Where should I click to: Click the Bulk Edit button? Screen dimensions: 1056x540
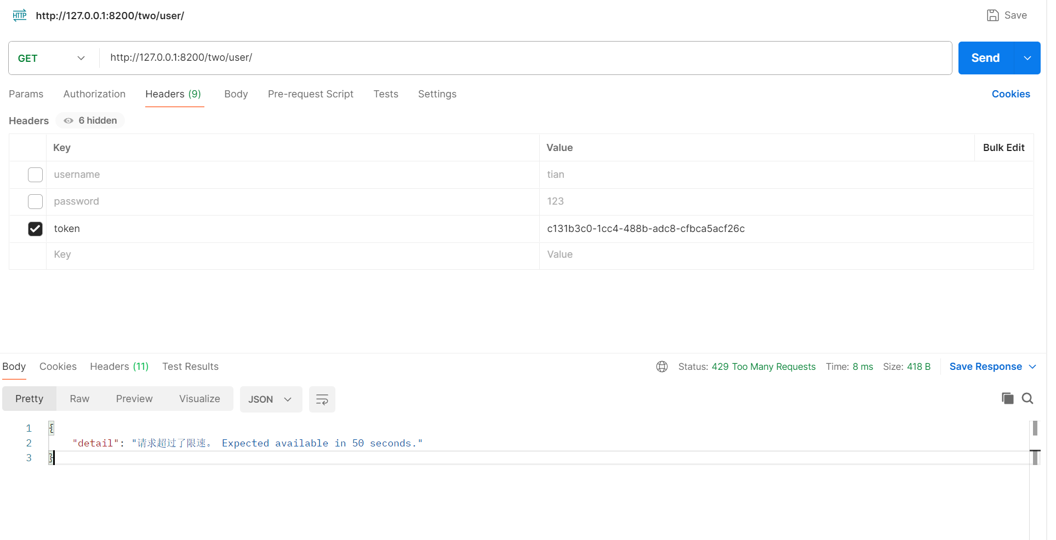point(1003,148)
